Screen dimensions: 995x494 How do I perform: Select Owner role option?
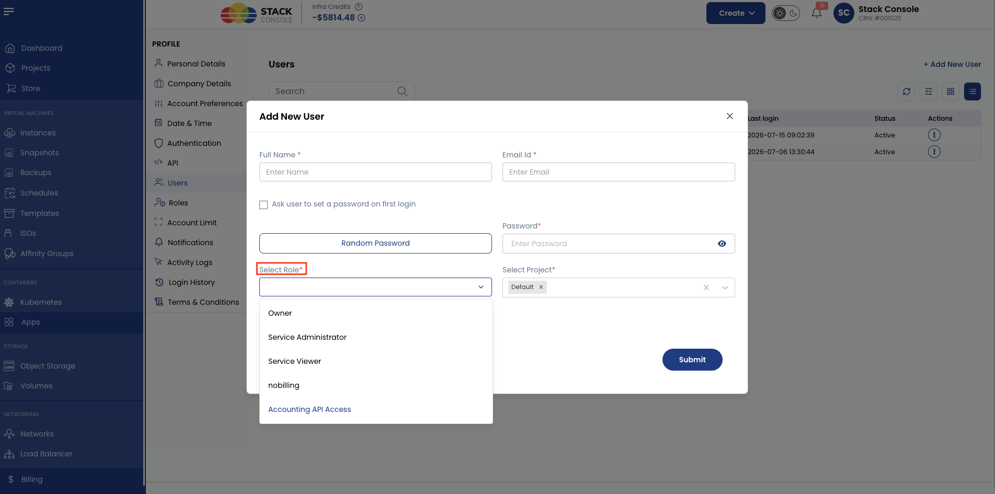pos(376,313)
